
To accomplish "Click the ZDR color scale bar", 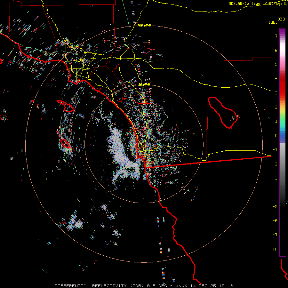I will [283, 142].
